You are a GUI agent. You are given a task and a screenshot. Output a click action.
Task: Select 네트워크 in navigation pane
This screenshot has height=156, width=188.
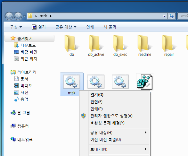click(25, 140)
